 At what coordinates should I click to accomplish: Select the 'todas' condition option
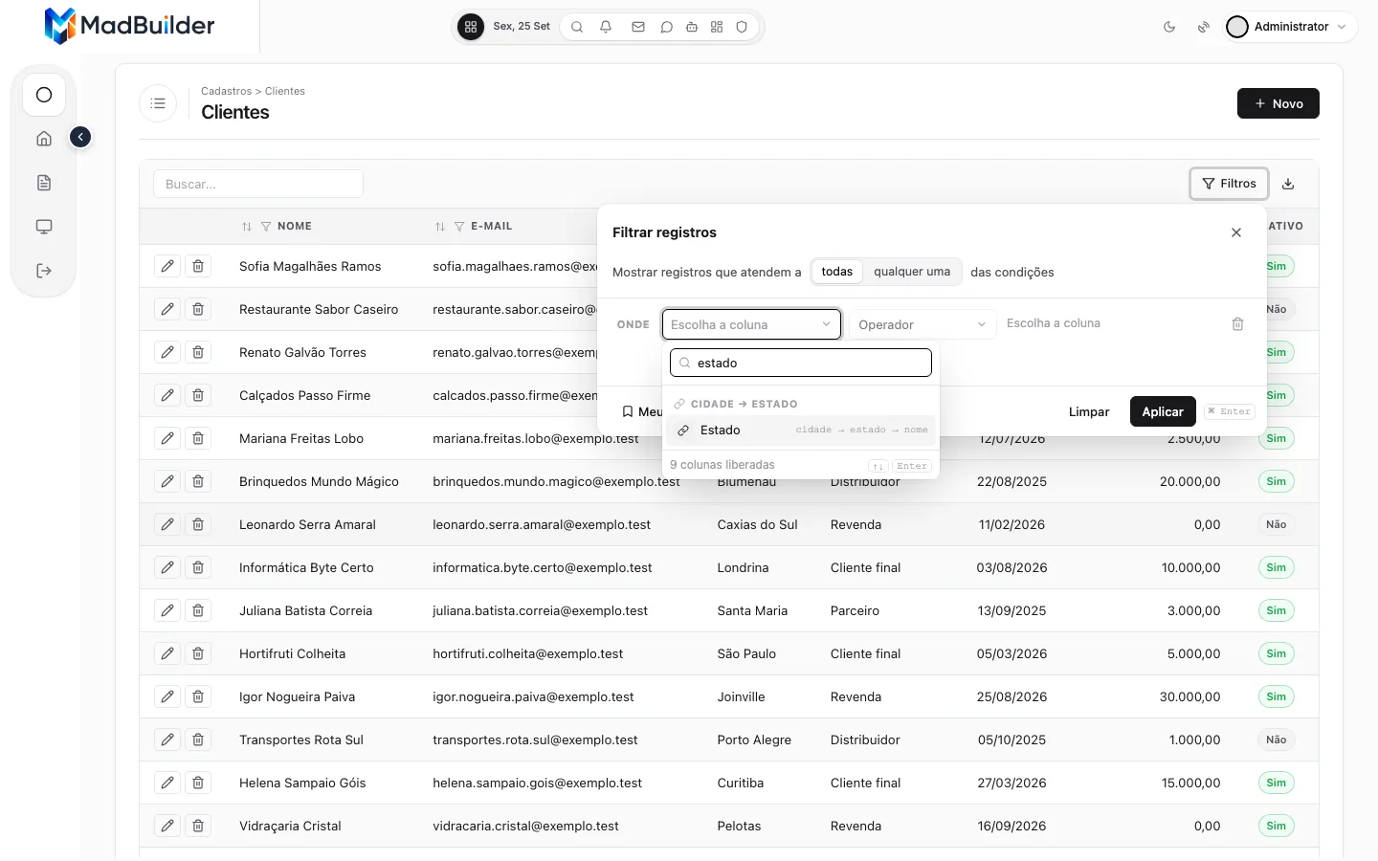(836, 272)
